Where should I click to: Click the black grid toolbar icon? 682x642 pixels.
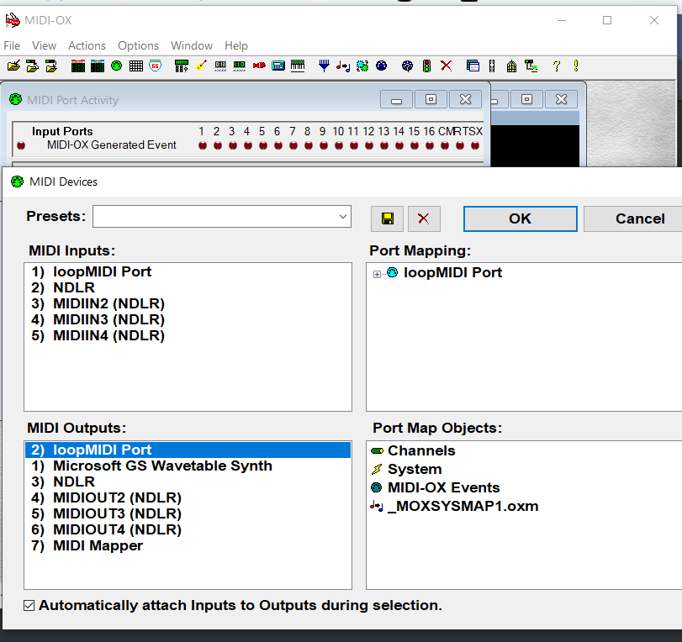pos(136,66)
